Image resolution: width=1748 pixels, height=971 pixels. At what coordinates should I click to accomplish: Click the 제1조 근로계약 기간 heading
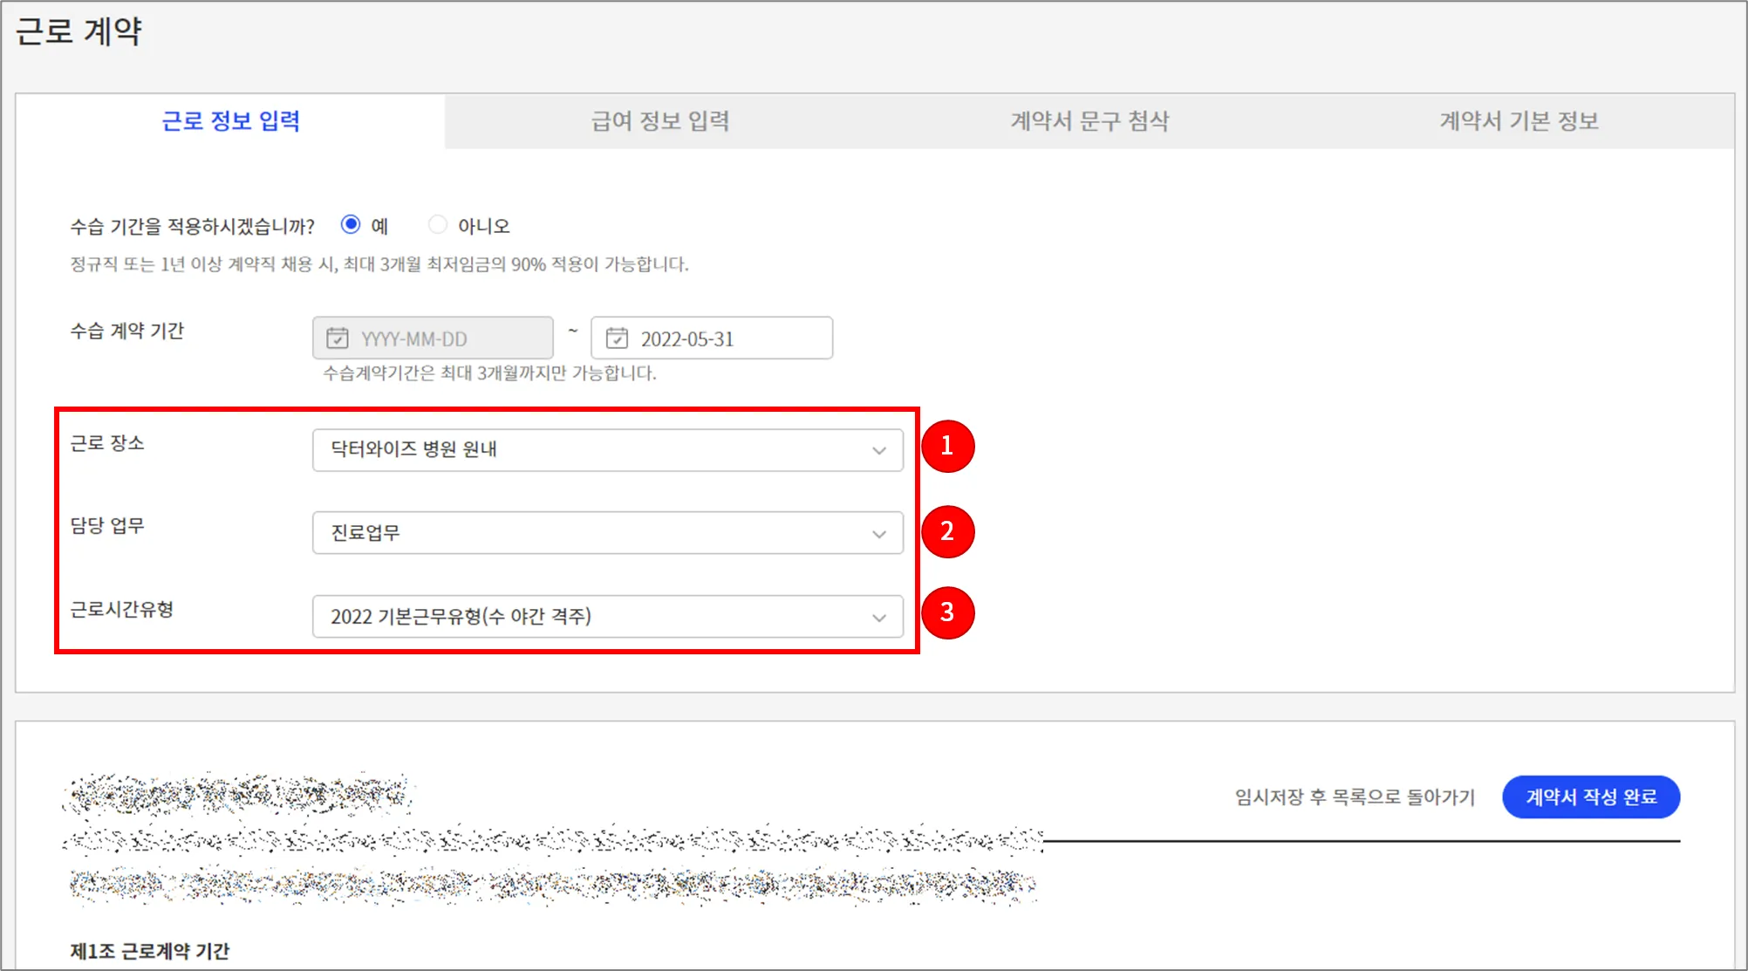[x=150, y=951]
